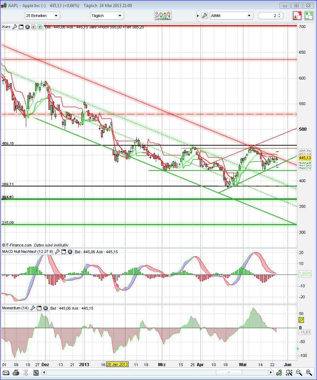Click the chart design icon in the top toolbar

pyautogui.click(x=163, y=16)
